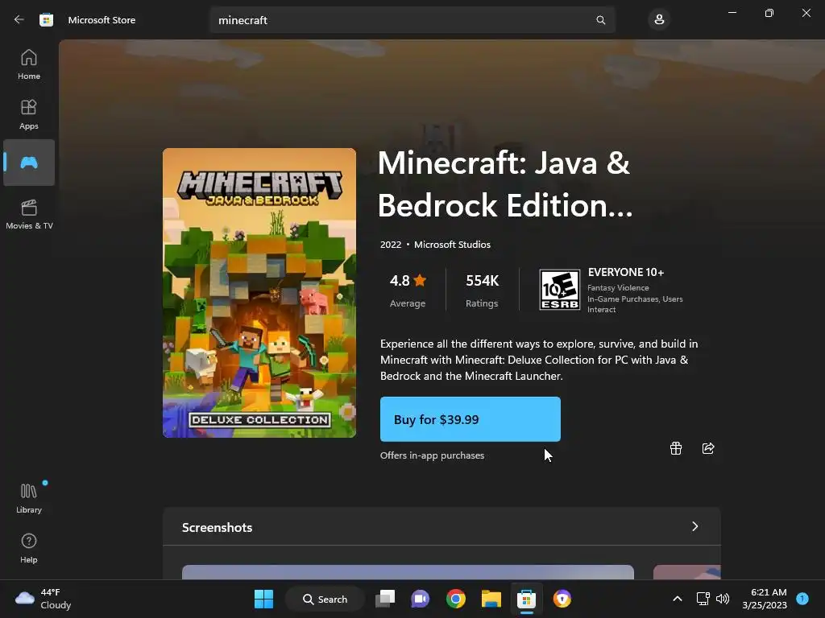The image size is (825, 618).
Task: Open the first screenshot thumbnail
Action: pos(408,572)
